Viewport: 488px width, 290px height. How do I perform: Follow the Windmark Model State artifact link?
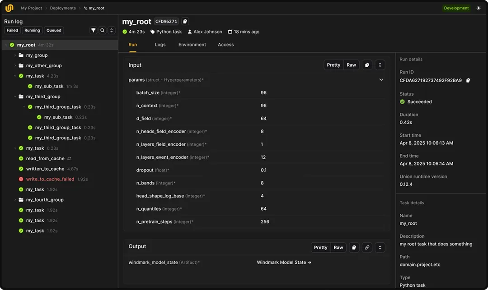(x=284, y=262)
